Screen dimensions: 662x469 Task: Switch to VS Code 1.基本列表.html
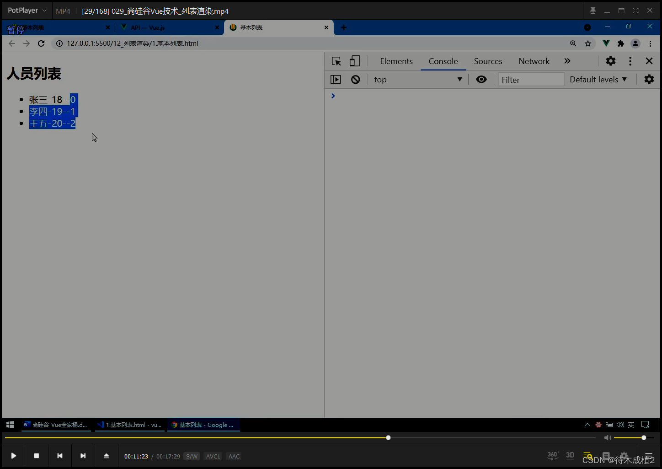point(130,425)
